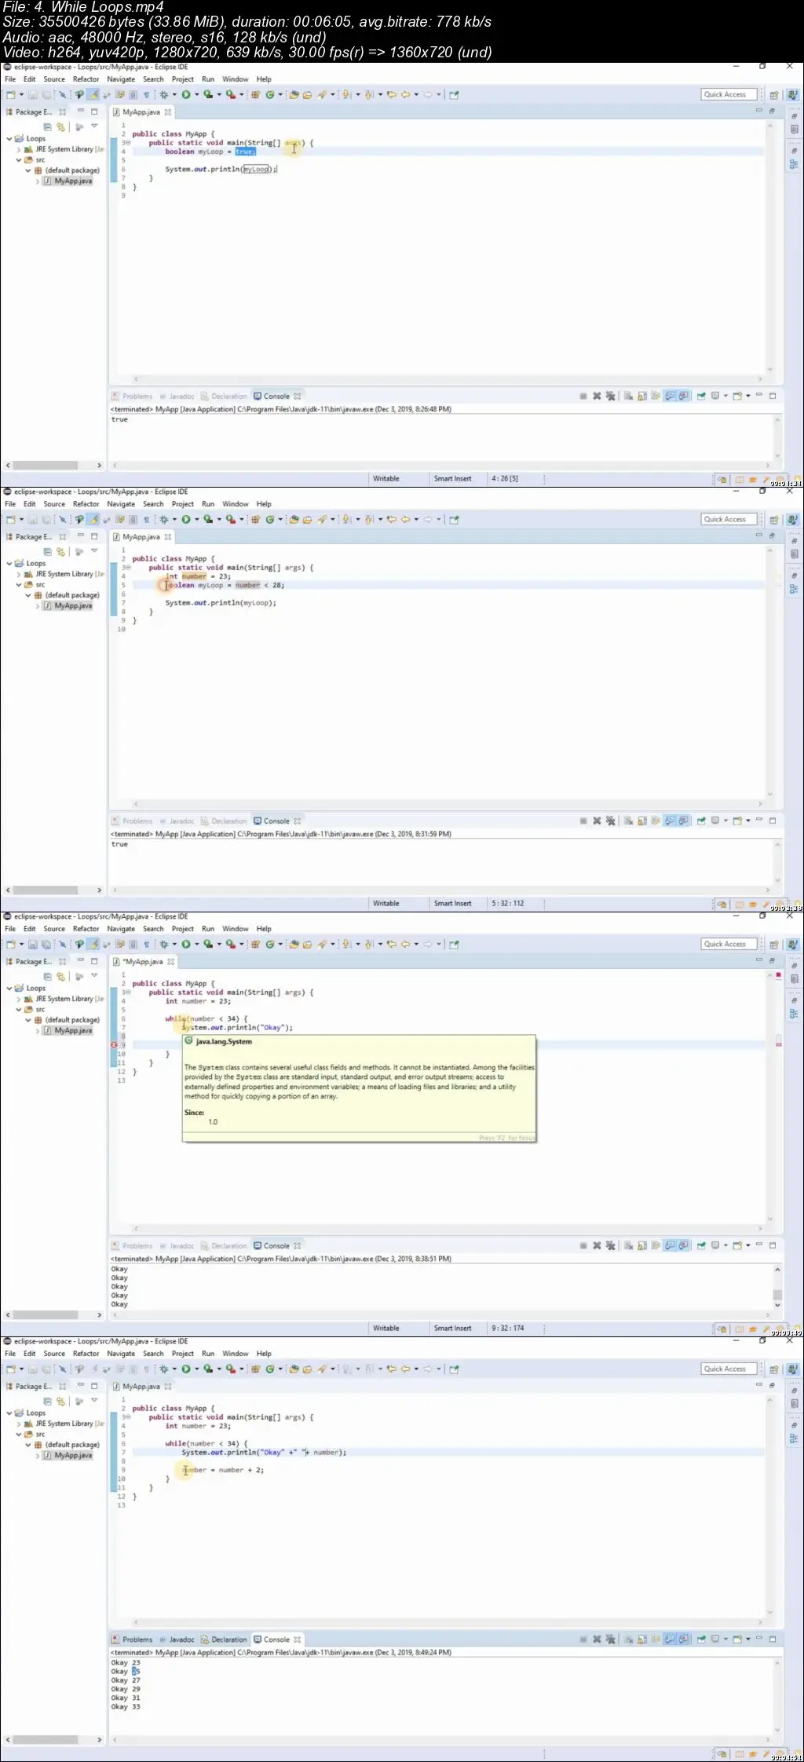The width and height of the screenshot is (804, 1762).
Task: Maximize the console view in the third frame
Action: [773, 1245]
